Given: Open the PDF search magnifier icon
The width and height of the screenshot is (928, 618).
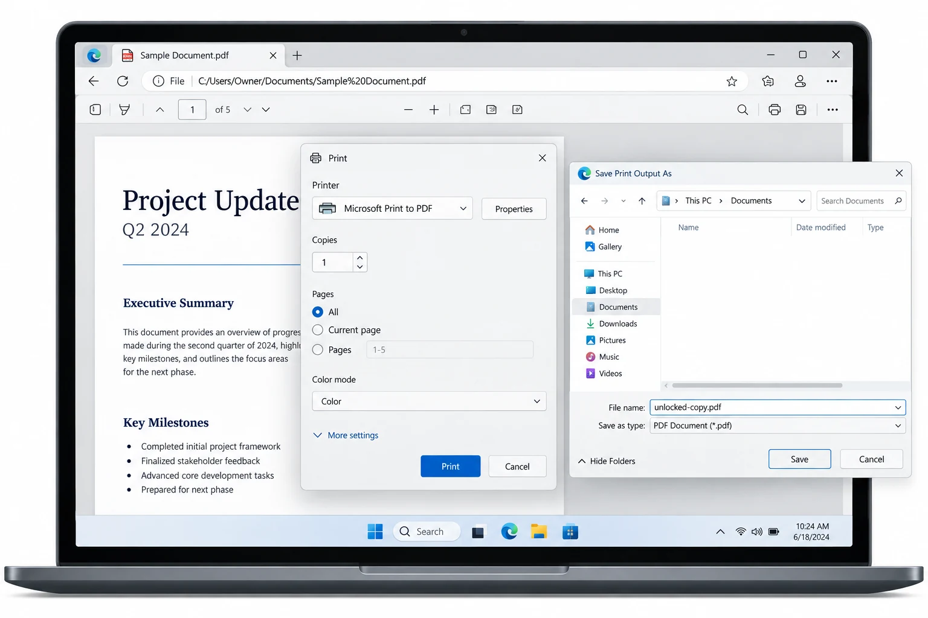Looking at the screenshot, I should (743, 110).
